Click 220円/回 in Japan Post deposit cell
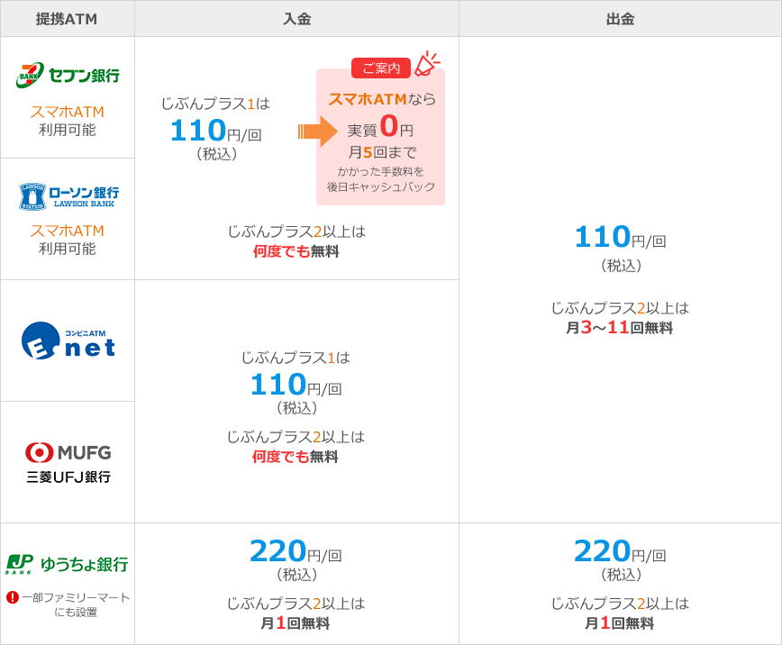 (296, 551)
